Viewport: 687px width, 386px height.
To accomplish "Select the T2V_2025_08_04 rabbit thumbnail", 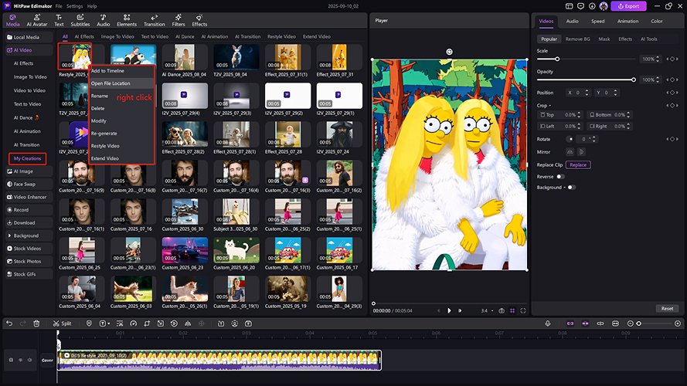I will pyautogui.click(x=236, y=57).
